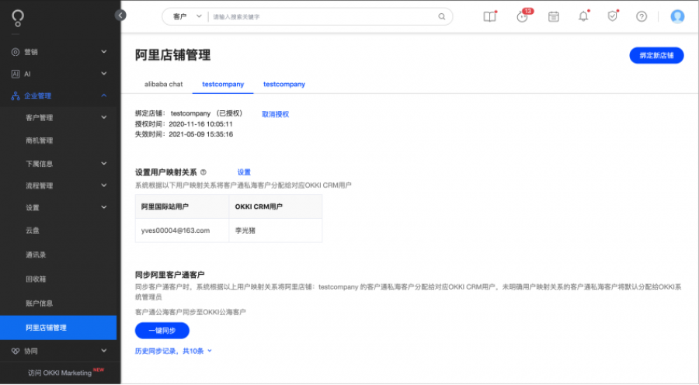
Task: Click the AI icon in sidebar
Action: click(16, 74)
